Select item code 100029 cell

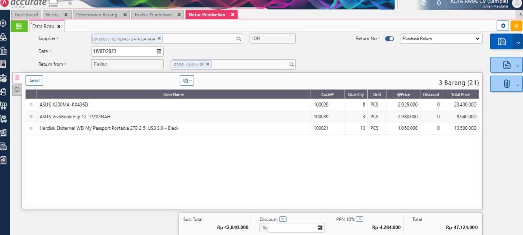(x=327, y=105)
